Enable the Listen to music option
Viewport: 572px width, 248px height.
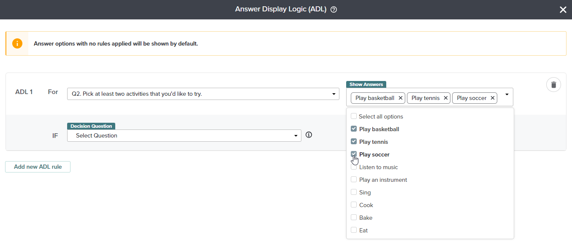click(353, 167)
